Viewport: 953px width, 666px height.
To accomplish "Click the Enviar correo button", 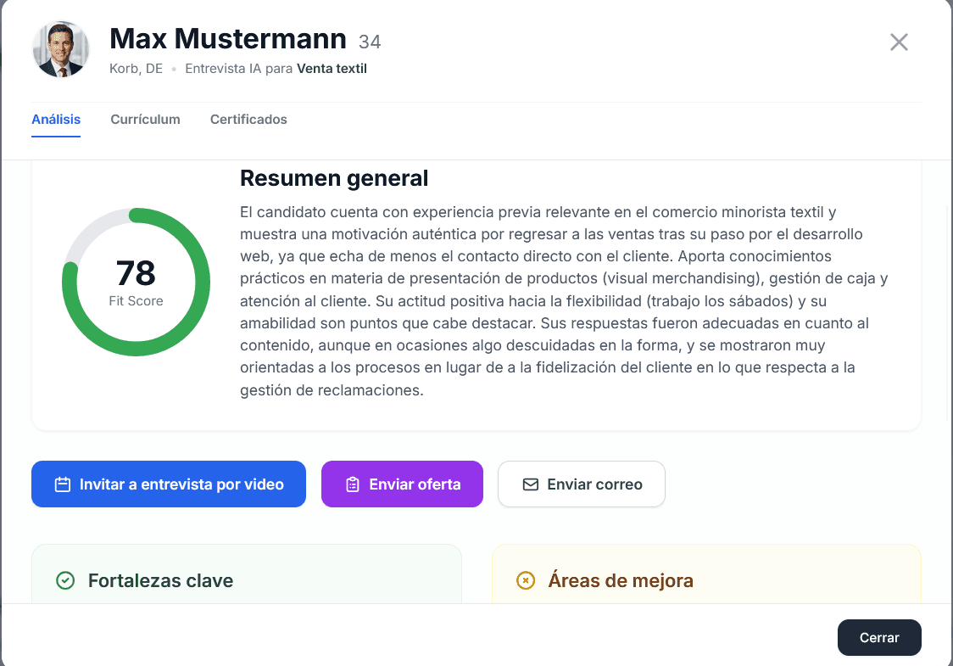I will point(581,484).
